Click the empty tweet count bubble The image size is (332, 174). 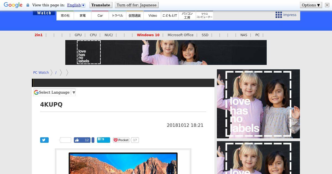click(x=65, y=140)
